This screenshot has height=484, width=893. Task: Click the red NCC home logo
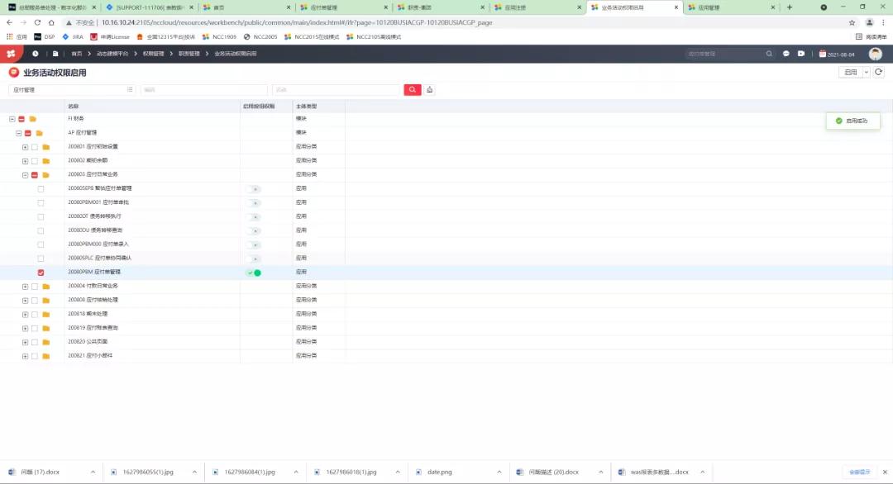tap(11, 54)
